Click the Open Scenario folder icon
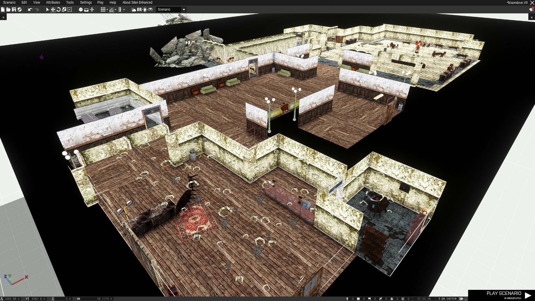535x301 pixels. point(8,9)
